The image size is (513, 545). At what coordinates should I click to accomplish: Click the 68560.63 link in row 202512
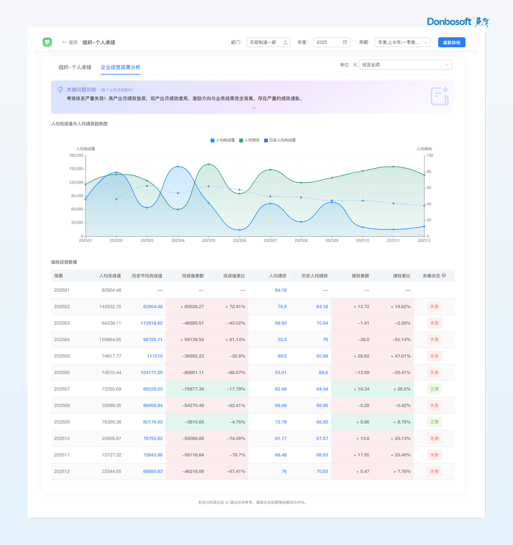[x=153, y=472]
